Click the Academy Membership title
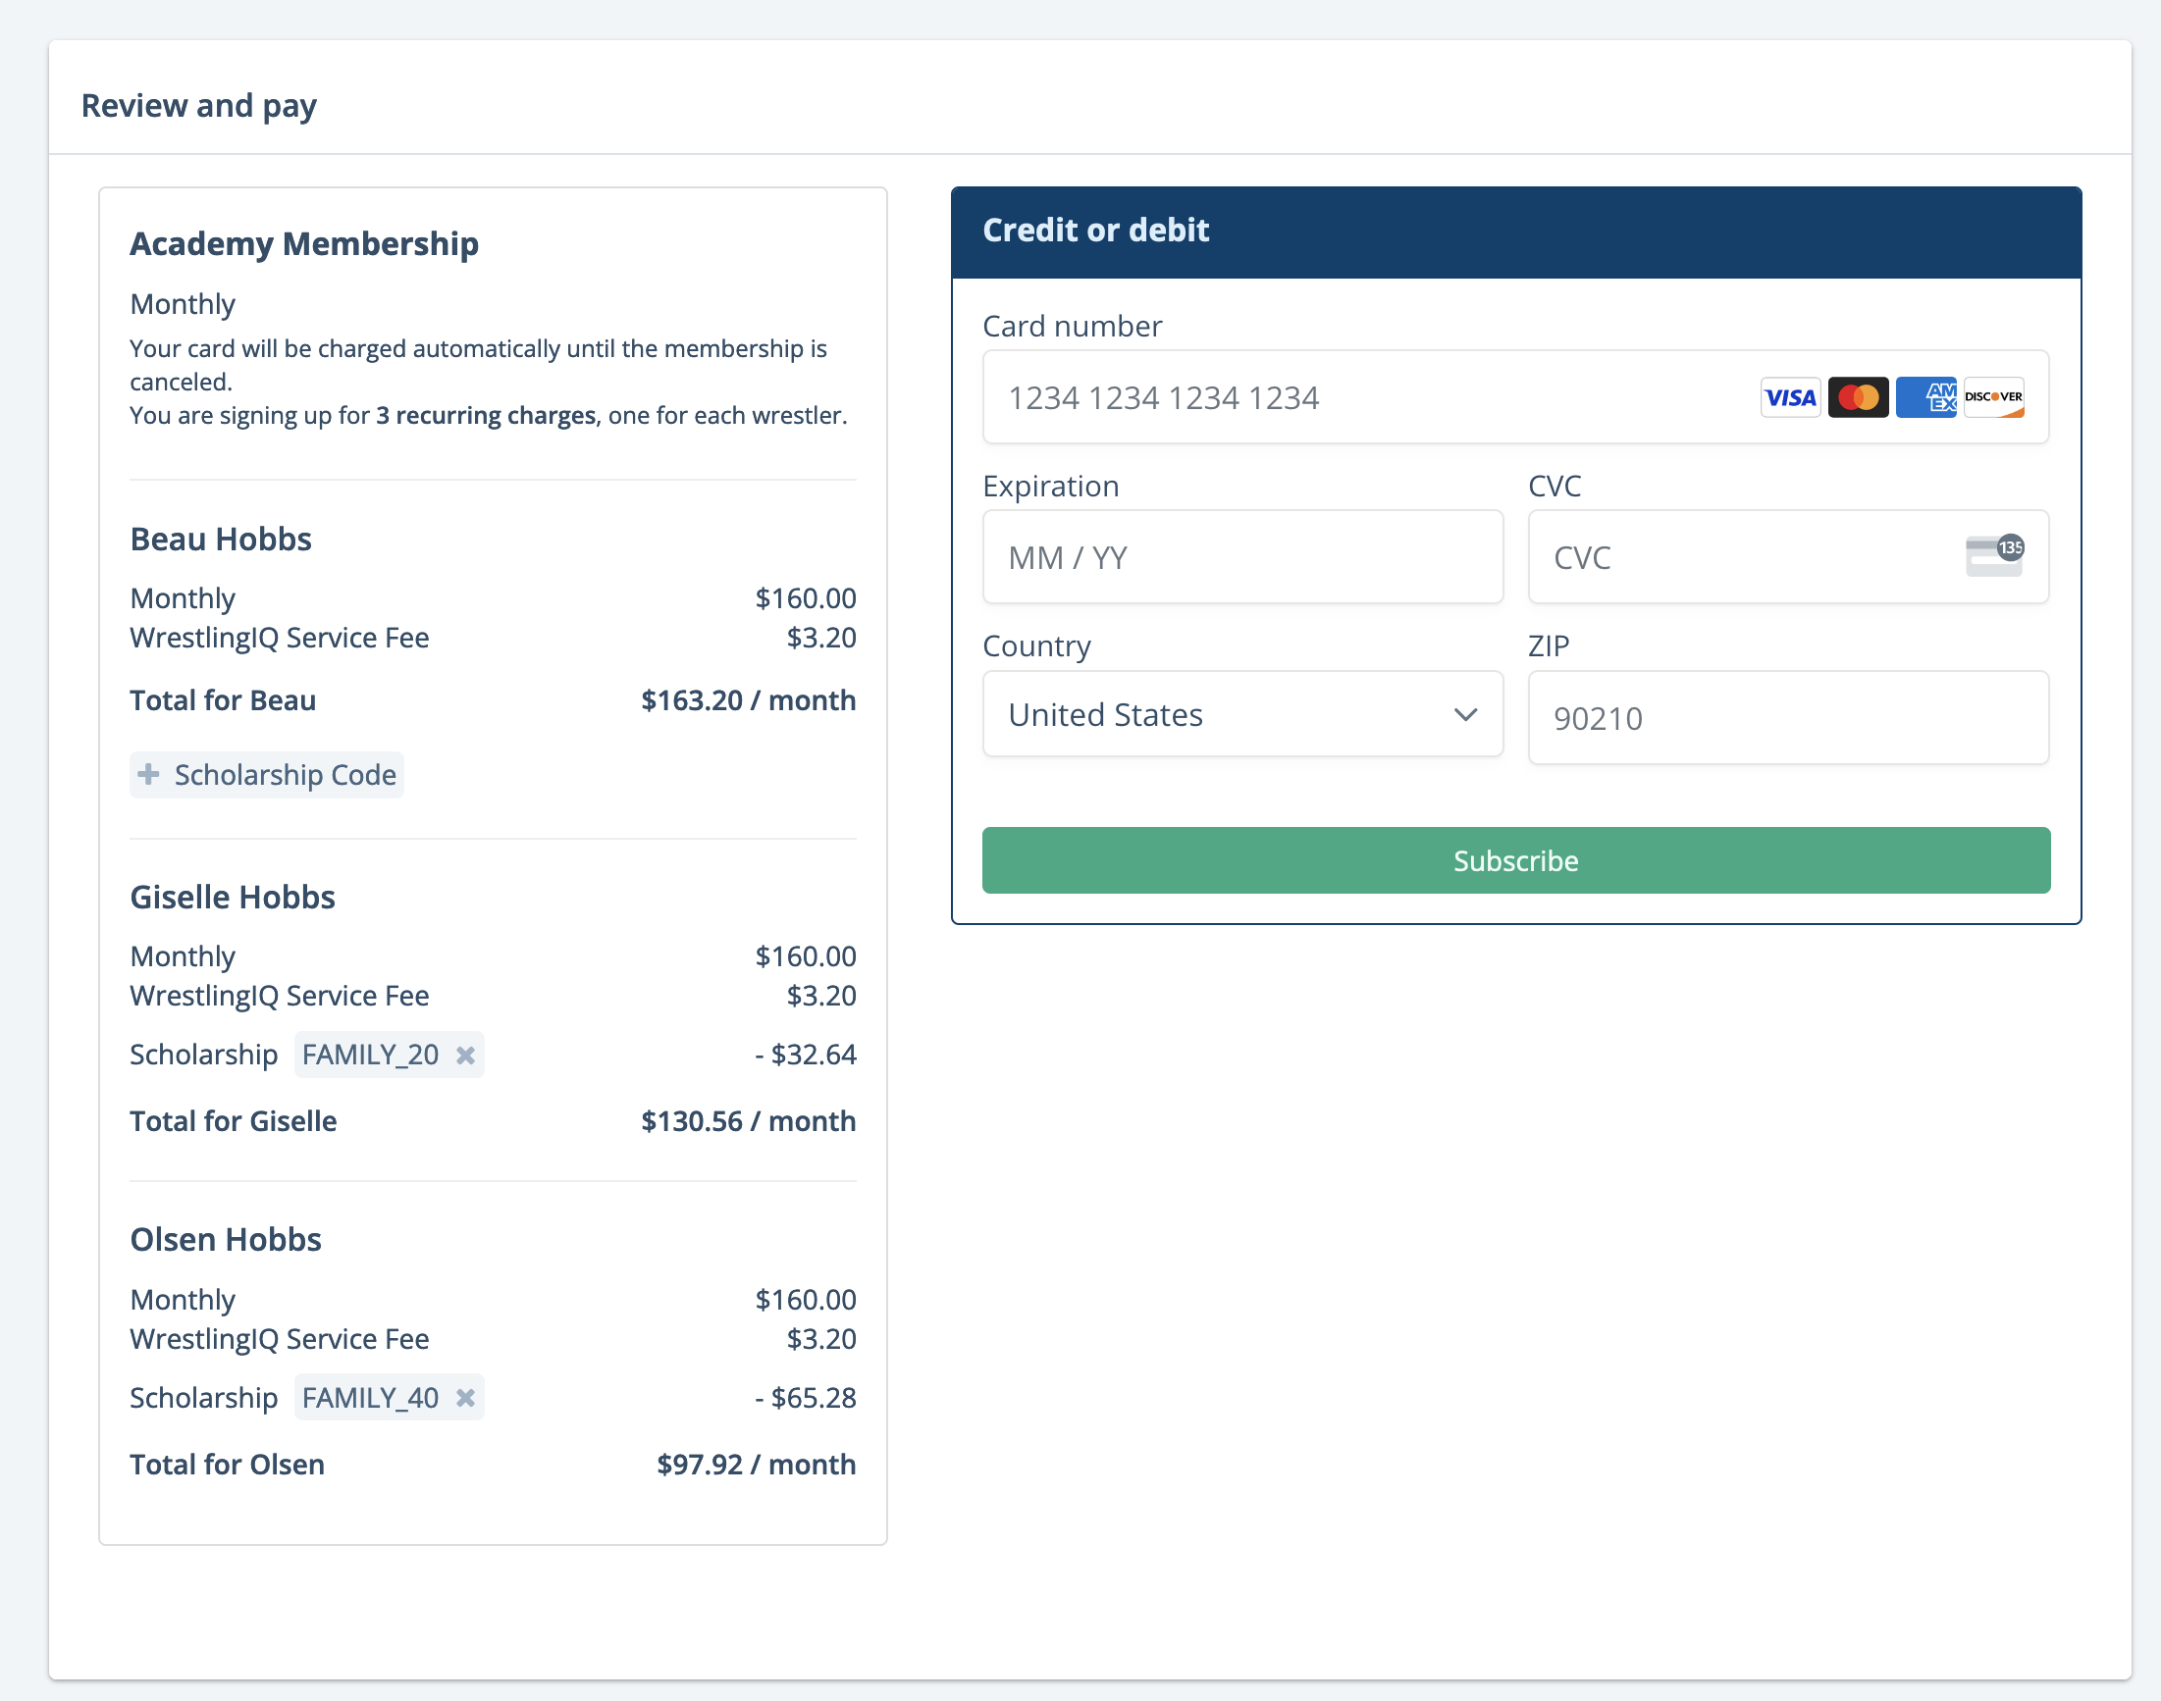The image size is (2161, 1701). (x=304, y=244)
